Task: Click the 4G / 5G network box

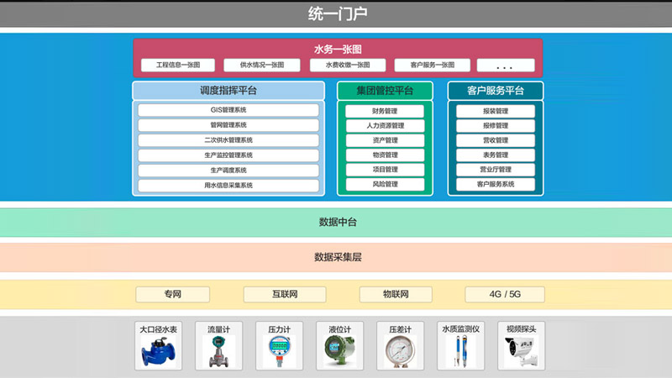Action: (x=505, y=294)
